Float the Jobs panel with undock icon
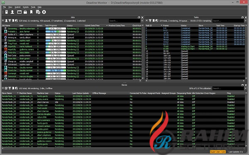The height and width of the screenshot is (155, 249). pos(139,17)
